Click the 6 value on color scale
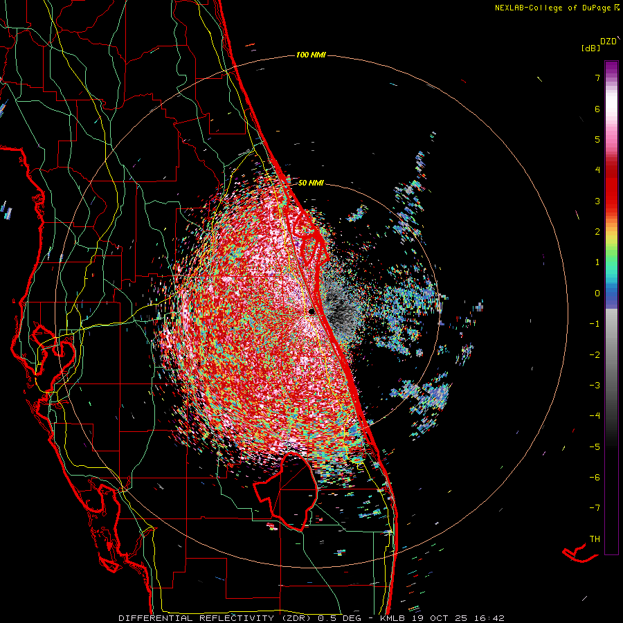 tap(597, 109)
